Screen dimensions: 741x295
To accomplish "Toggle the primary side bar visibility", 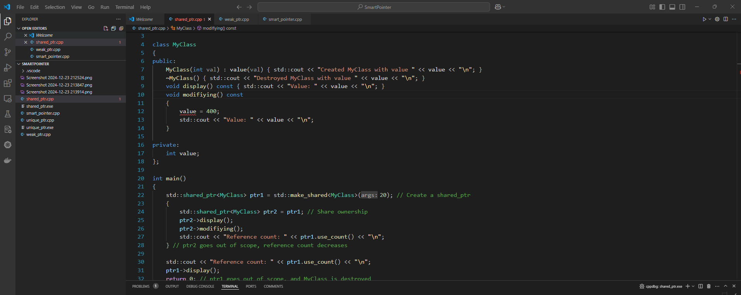I will click(x=662, y=7).
